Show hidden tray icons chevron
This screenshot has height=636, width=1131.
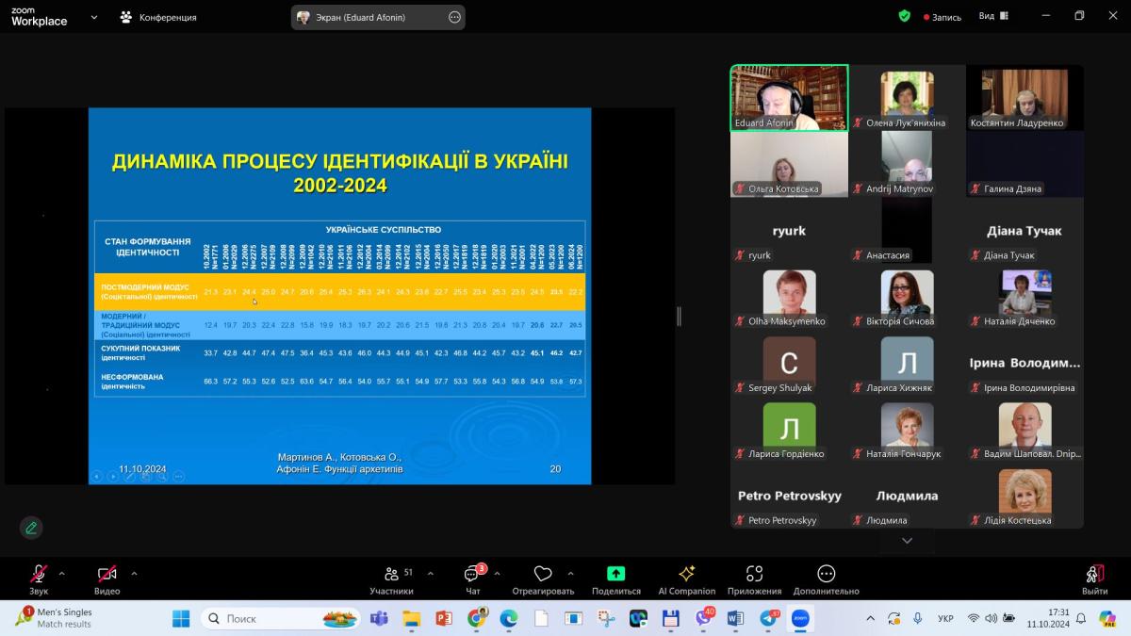pos(871,618)
